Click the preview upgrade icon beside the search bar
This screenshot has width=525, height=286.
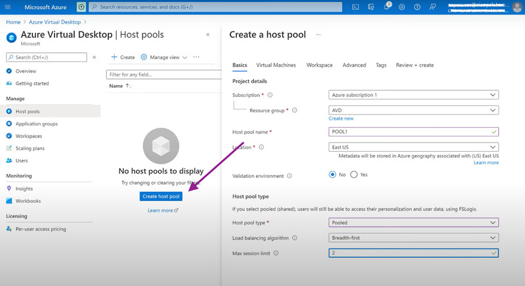pos(81,7)
